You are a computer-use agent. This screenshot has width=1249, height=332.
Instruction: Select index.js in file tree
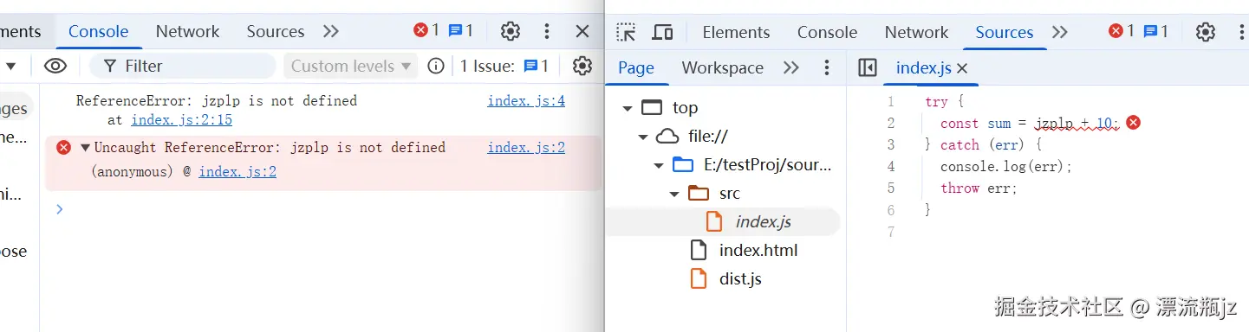(x=763, y=222)
